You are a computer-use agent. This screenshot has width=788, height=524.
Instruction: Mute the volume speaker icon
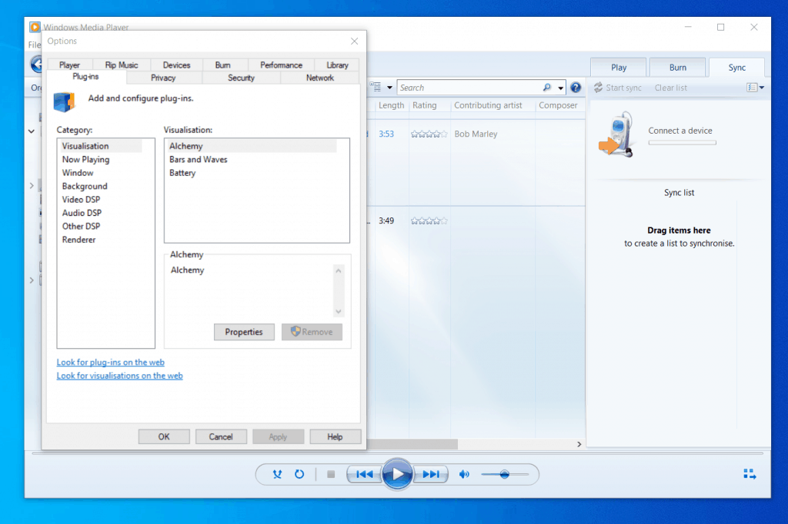464,474
